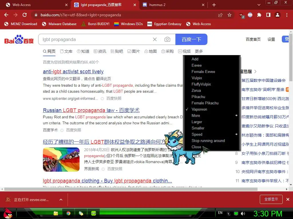Image resolution: width=293 pixels, height=219 pixels.
Task: Click the 百度一下 search button
Action: click(x=191, y=39)
